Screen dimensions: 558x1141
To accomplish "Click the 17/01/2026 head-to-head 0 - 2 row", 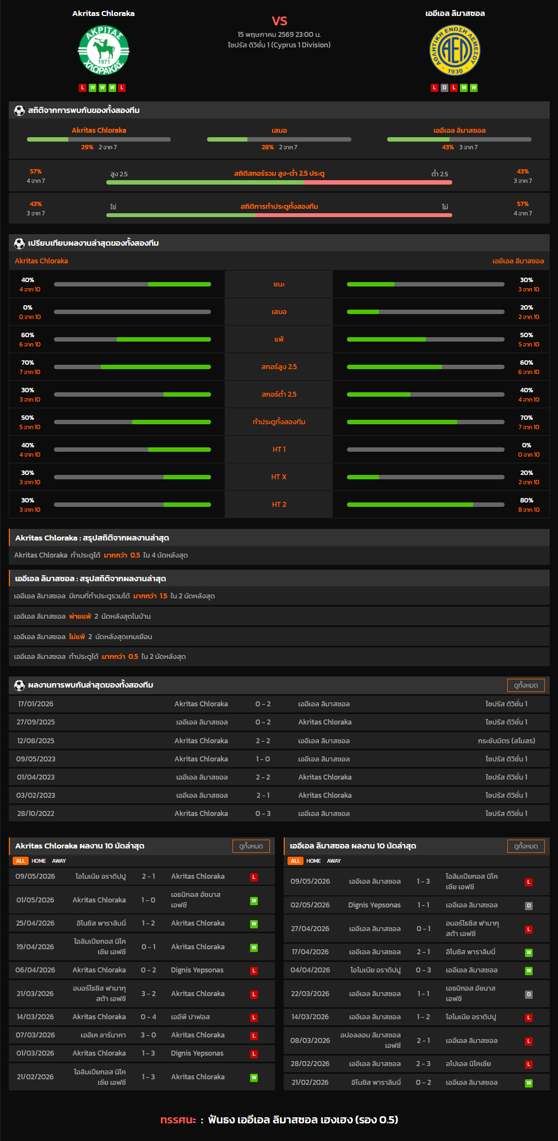I will (x=279, y=704).
